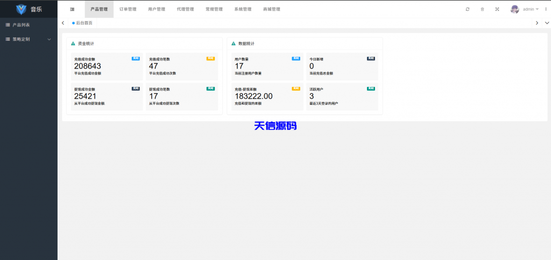Open the 订单管理 tab

tap(128, 10)
